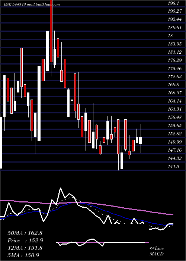186x261 pixels.
Task: Click the 5MA : 150.9 readout
Action: pos(23,255)
